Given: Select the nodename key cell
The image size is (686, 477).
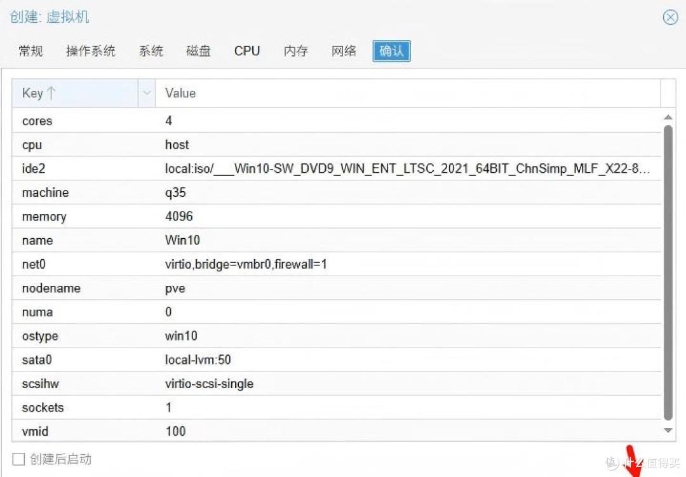Looking at the screenshot, I should point(51,288).
